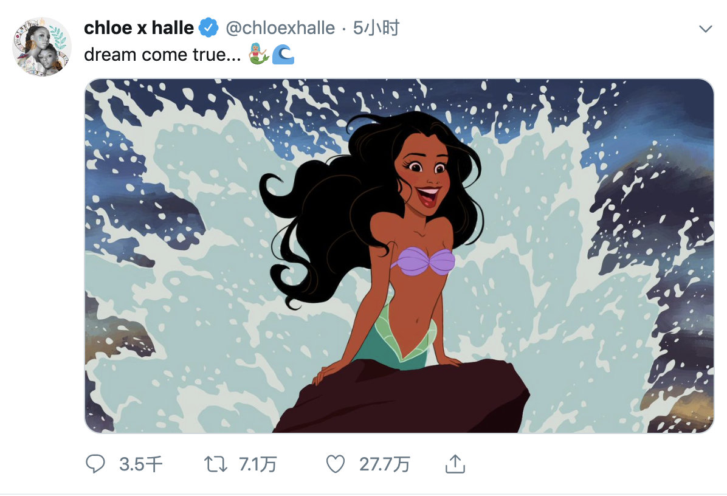Open the chloe x halle display name
727x496 pixels.
tap(139, 28)
